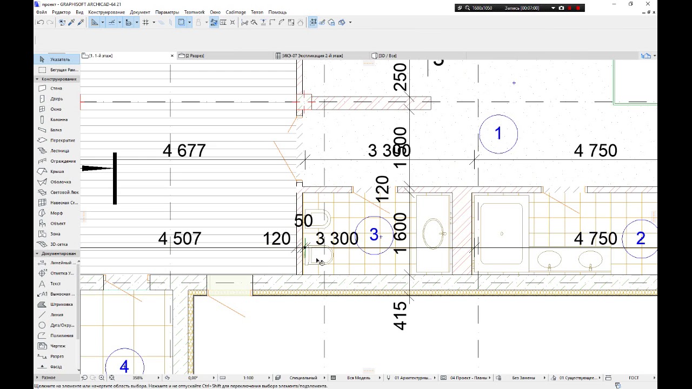692x389 pixels.
Task: Open the Без Замены graphic override dropdown
Action: pyautogui.click(x=523, y=378)
